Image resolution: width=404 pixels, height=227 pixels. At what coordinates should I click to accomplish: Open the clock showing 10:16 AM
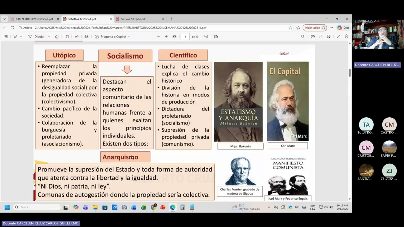click(x=342, y=207)
